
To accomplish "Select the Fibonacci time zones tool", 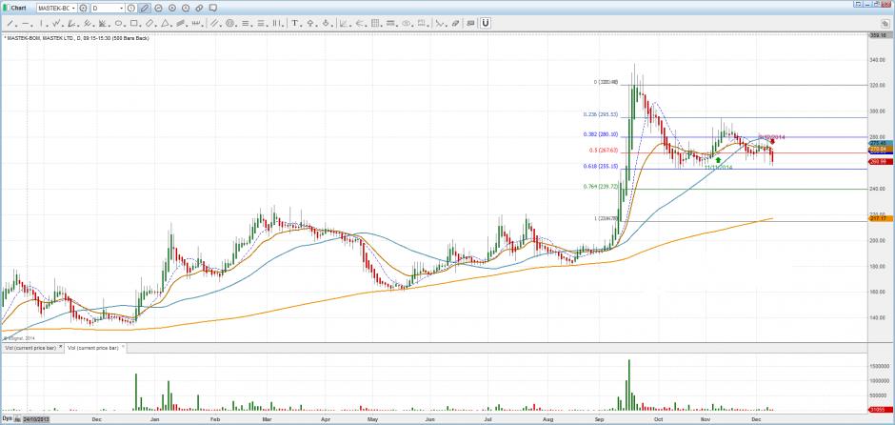I will (x=277, y=24).
